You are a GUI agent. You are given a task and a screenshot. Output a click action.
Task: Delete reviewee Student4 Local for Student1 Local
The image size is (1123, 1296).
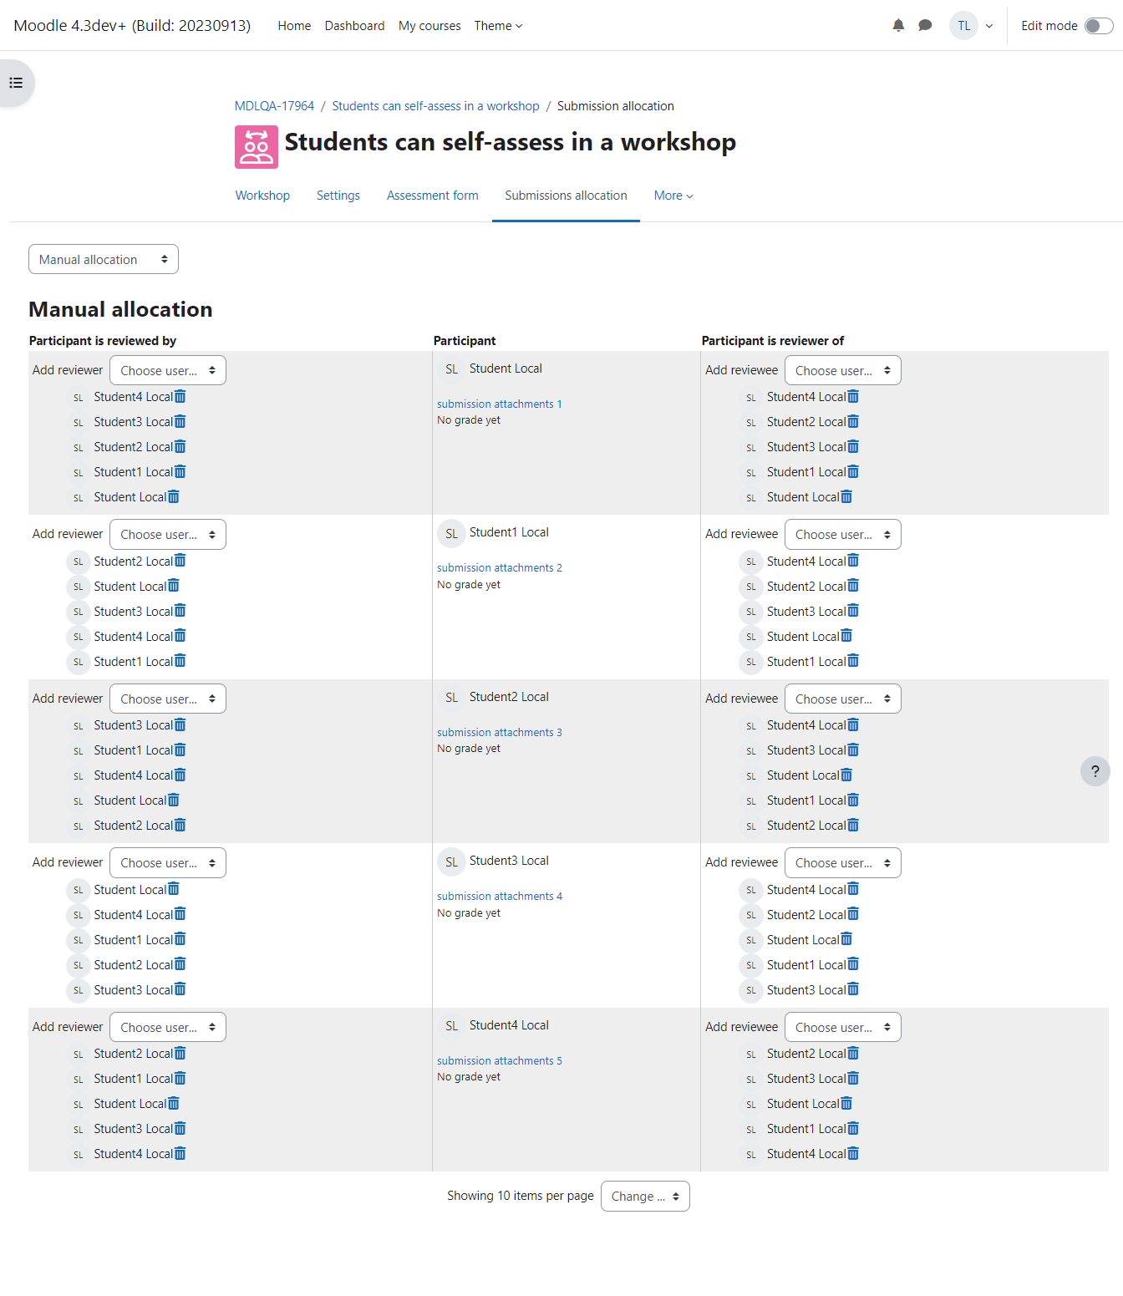point(853,561)
